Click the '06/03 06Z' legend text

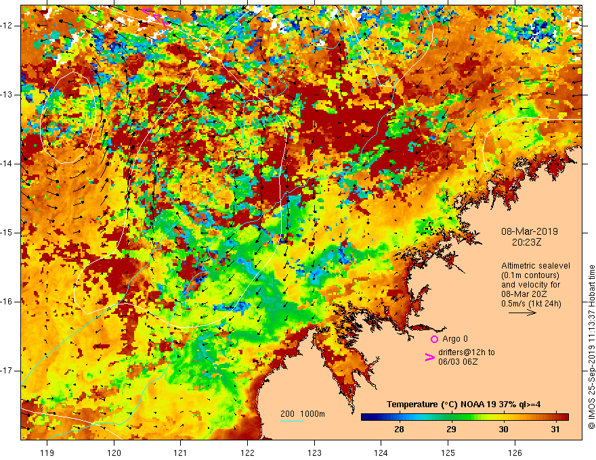pyautogui.click(x=458, y=362)
